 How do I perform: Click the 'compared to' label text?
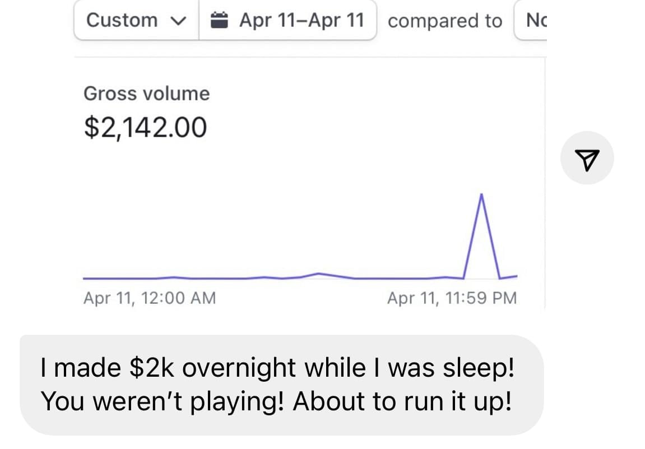tap(445, 21)
